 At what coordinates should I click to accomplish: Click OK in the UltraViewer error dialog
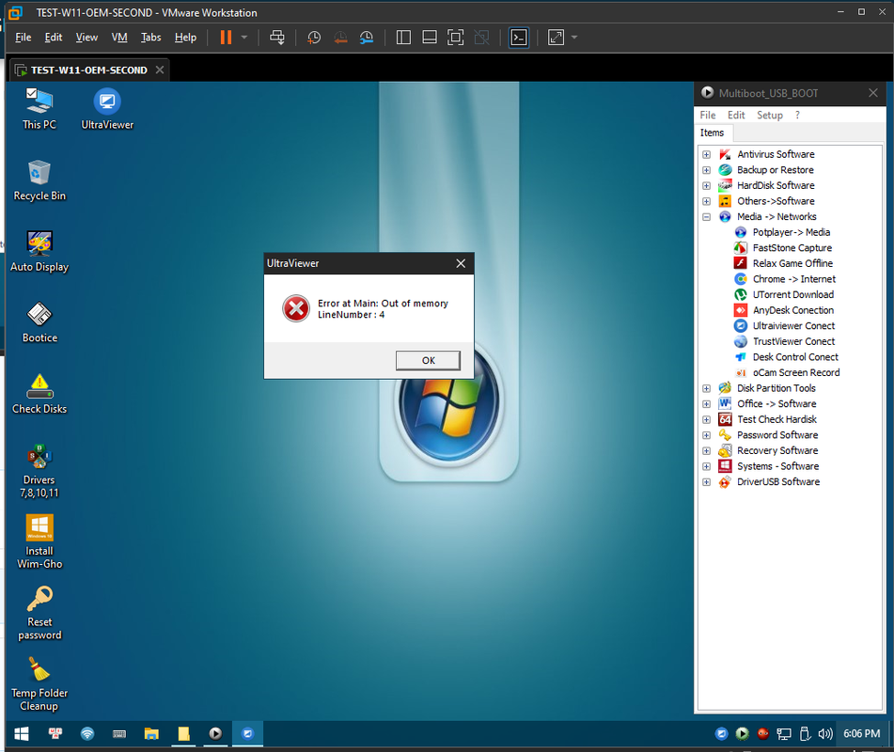pos(428,360)
